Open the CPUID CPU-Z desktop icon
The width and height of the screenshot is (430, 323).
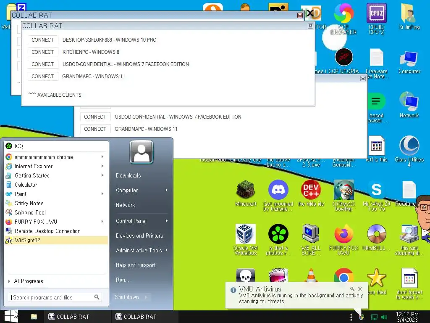click(376, 19)
